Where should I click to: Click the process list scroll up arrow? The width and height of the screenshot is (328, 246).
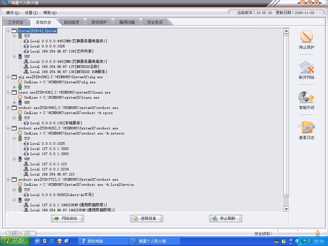coord(286,31)
